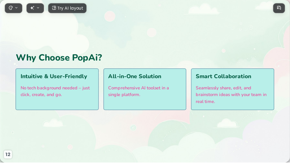Select the 'Smart Collaboration' card heading
The height and width of the screenshot is (163, 290).
223,76
